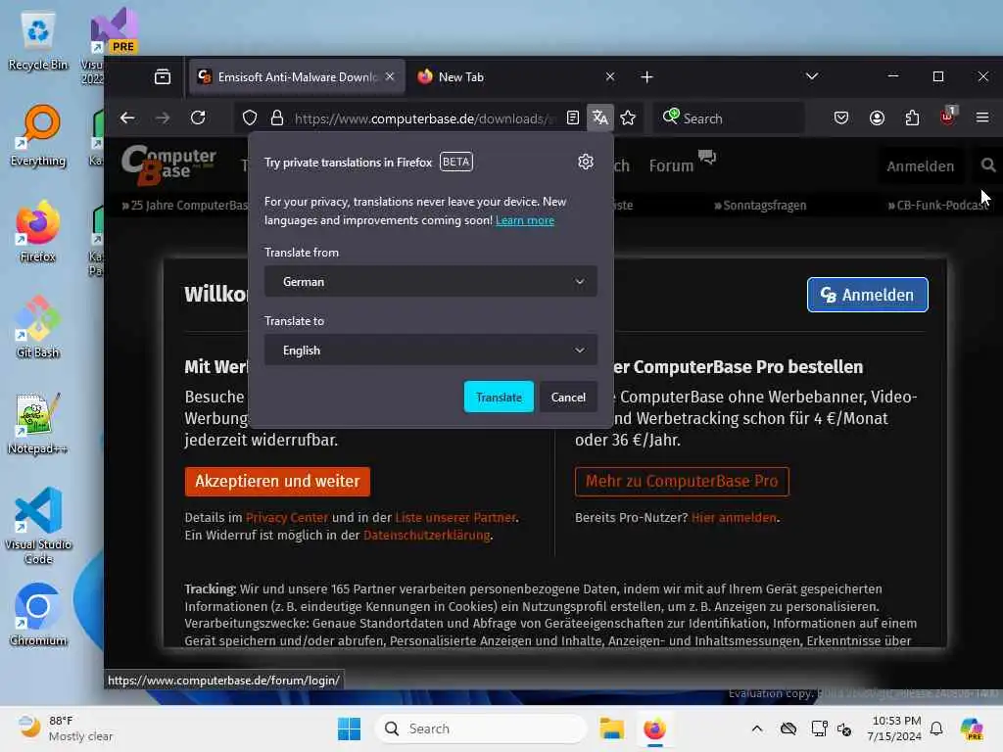Close the New Tab tab
1003x752 pixels.
(609, 76)
